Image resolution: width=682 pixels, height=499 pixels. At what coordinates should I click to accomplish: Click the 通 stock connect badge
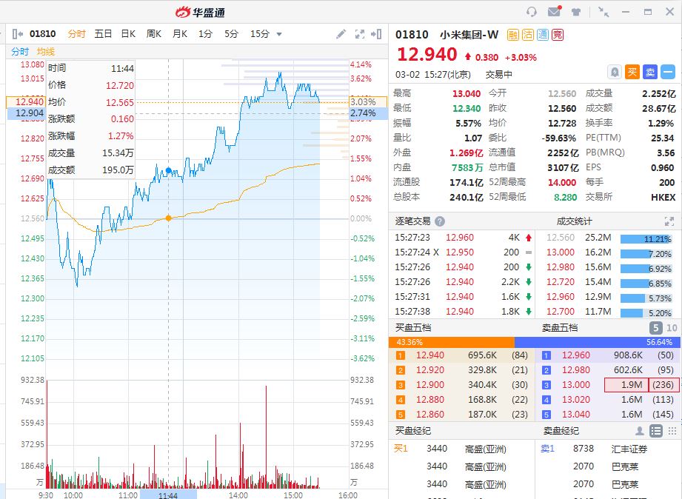543,35
